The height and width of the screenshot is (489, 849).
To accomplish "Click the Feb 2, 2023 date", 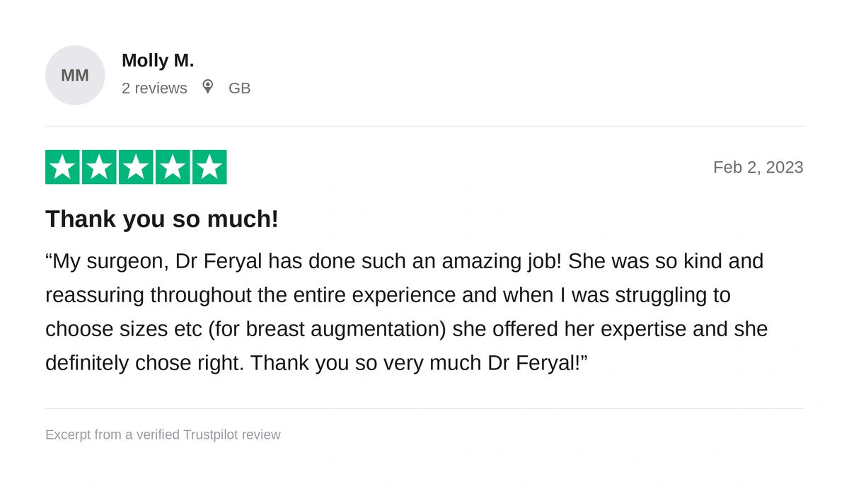I will 758,167.
